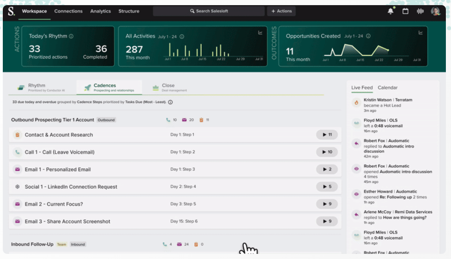Click the Hot Lead flame icon for Kristin Watson
The image size is (451, 259).
(x=356, y=102)
